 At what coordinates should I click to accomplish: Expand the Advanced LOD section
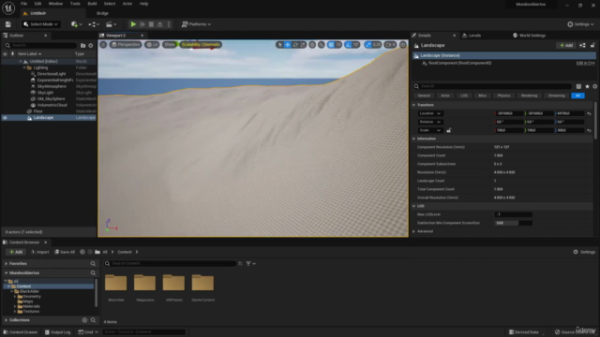tap(413, 231)
